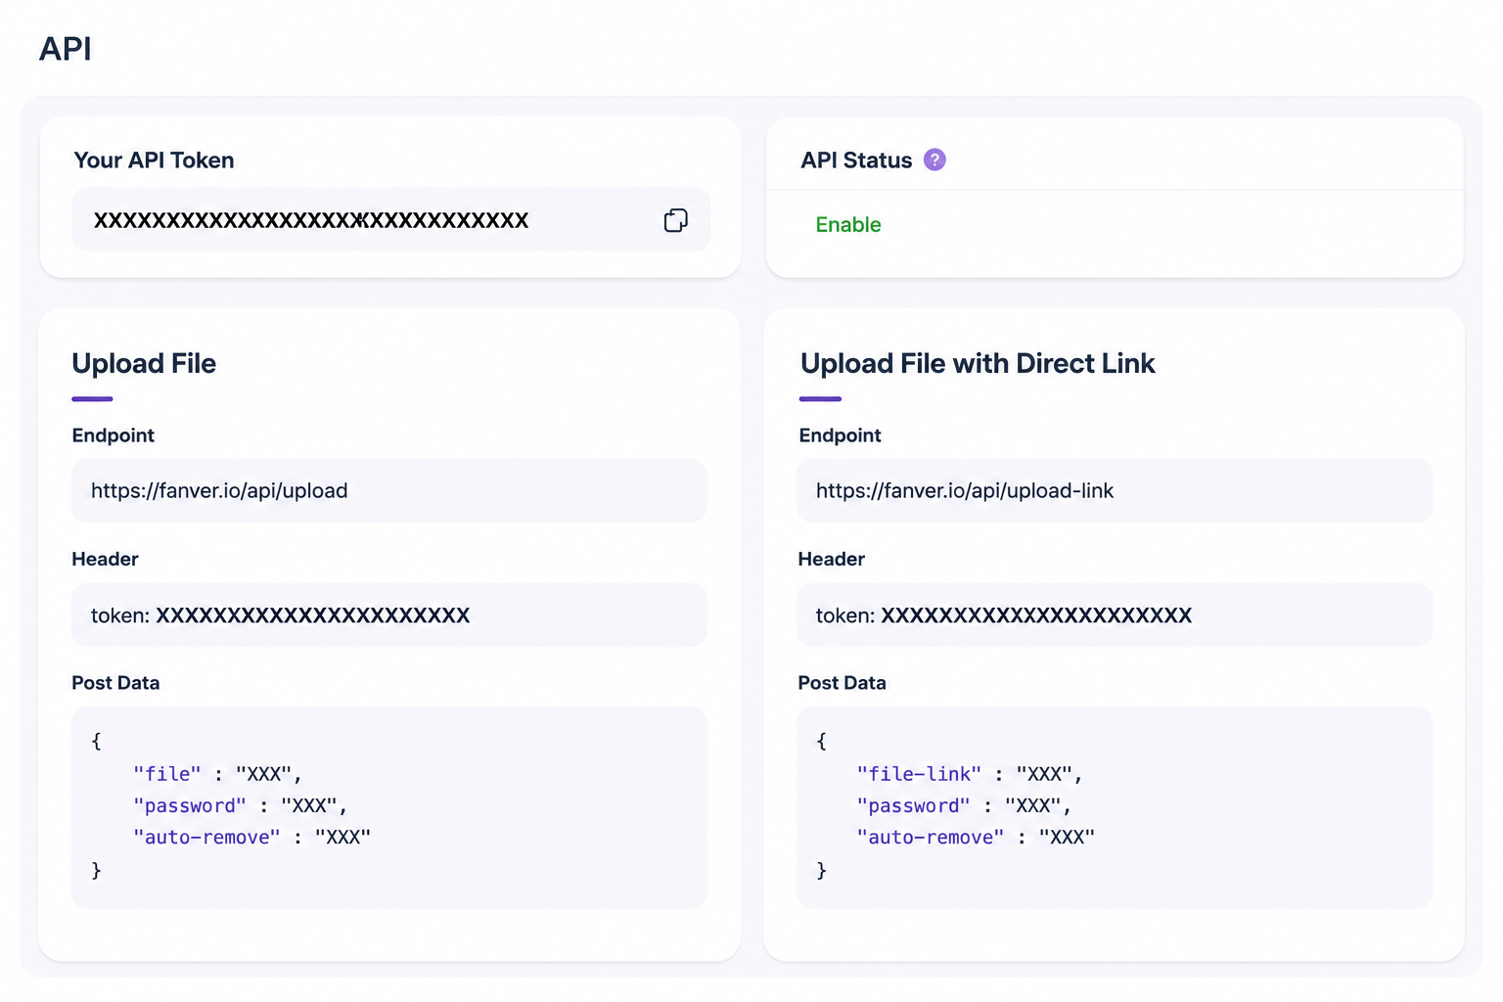Click the API page title
The height and width of the screenshot is (1002, 1503).
[x=66, y=48]
